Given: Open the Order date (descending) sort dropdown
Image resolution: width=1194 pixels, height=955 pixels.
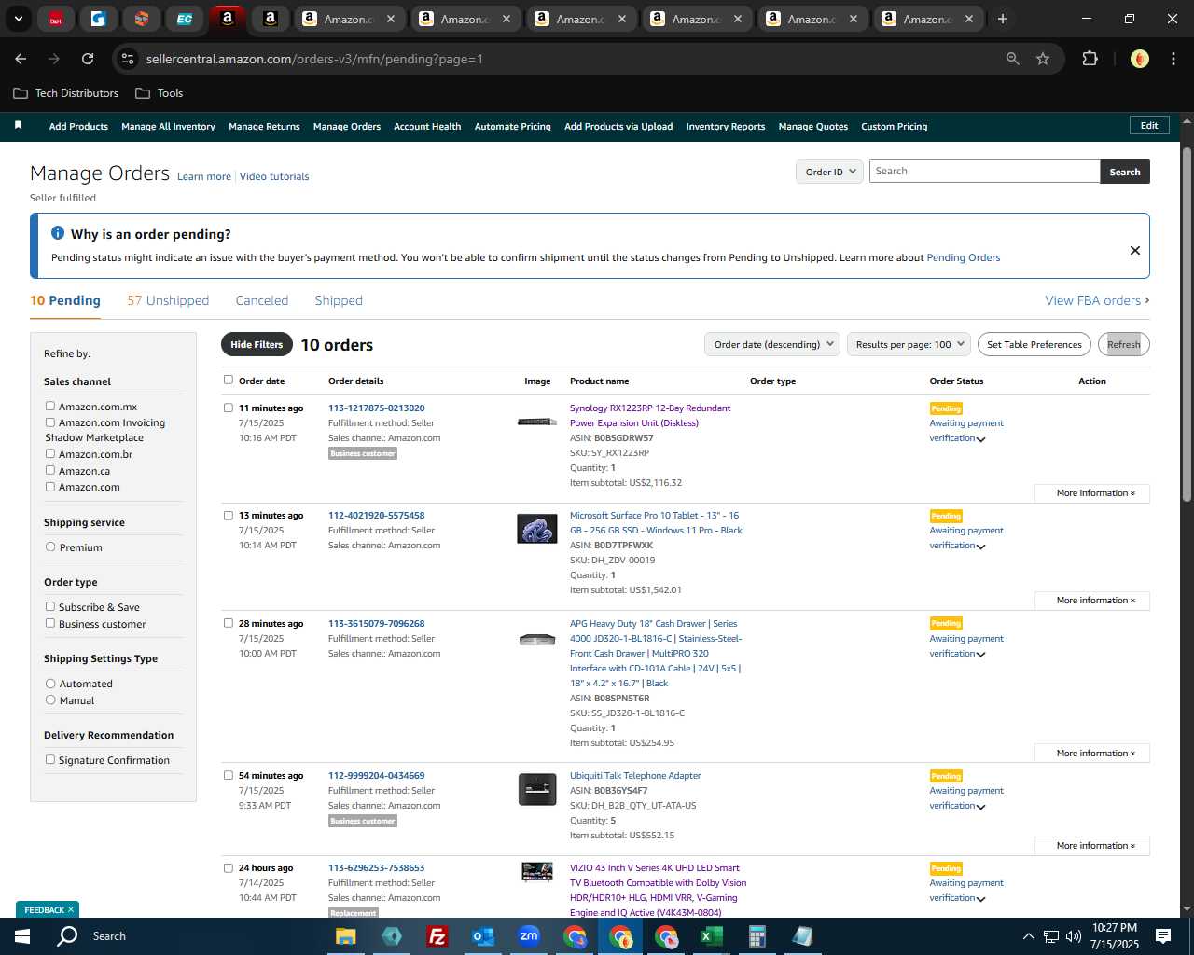Looking at the screenshot, I should (x=772, y=344).
